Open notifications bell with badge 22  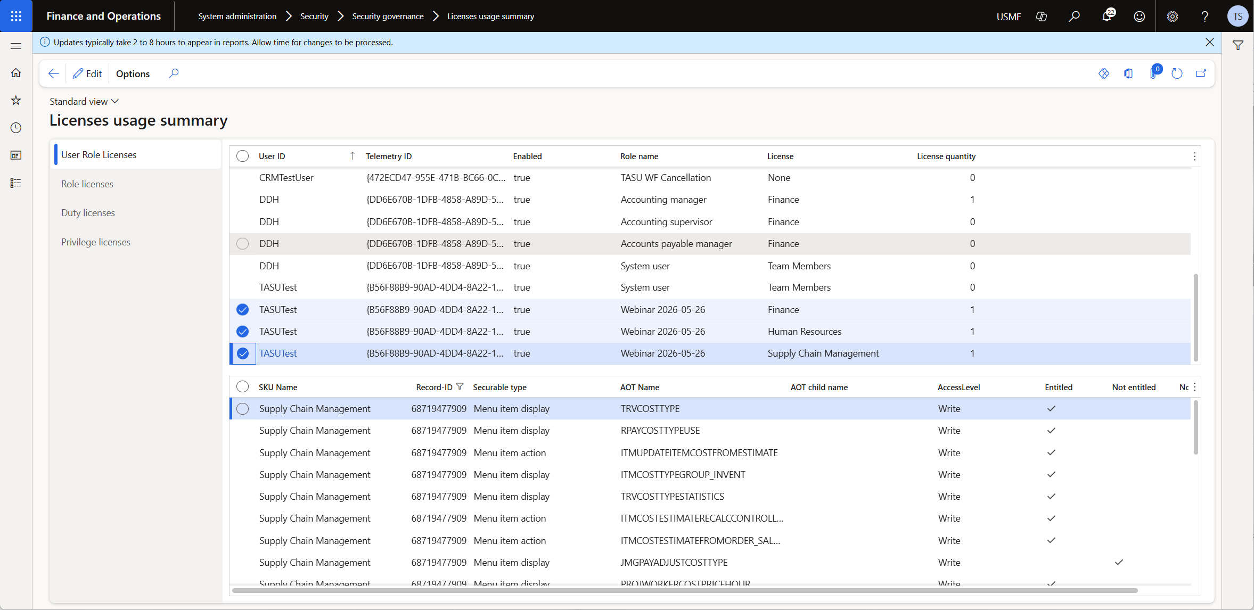[x=1107, y=15]
